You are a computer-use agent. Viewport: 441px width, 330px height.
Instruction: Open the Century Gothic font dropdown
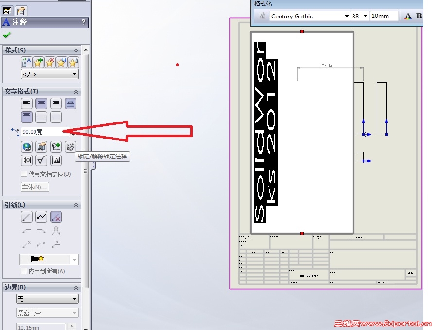coord(347,17)
